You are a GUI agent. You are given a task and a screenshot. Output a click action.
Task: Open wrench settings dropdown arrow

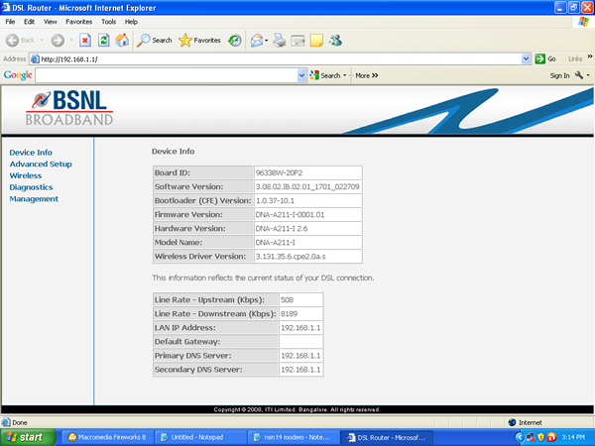pyautogui.click(x=588, y=75)
